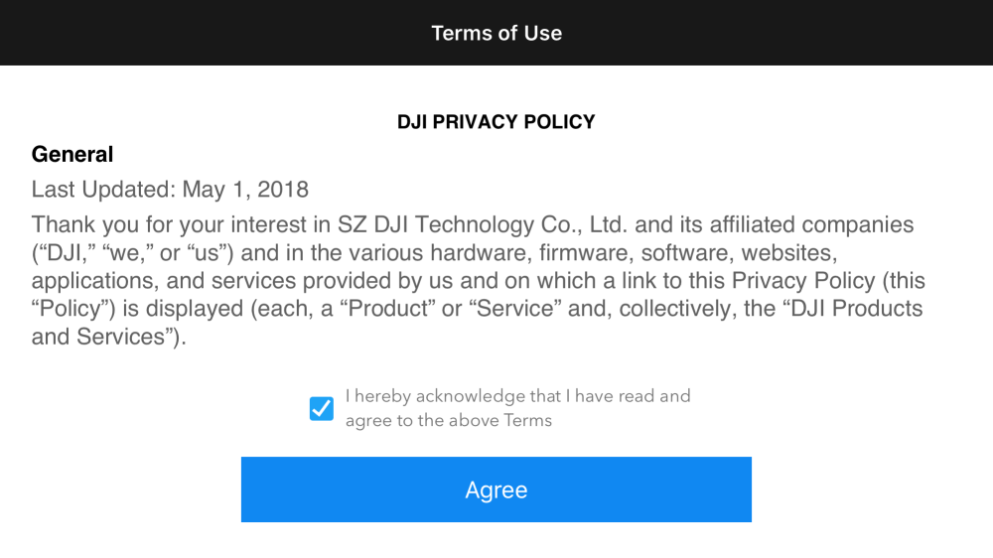Image resolution: width=993 pixels, height=558 pixels.
Task: Click the Terms of Use title
Action: click(496, 33)
